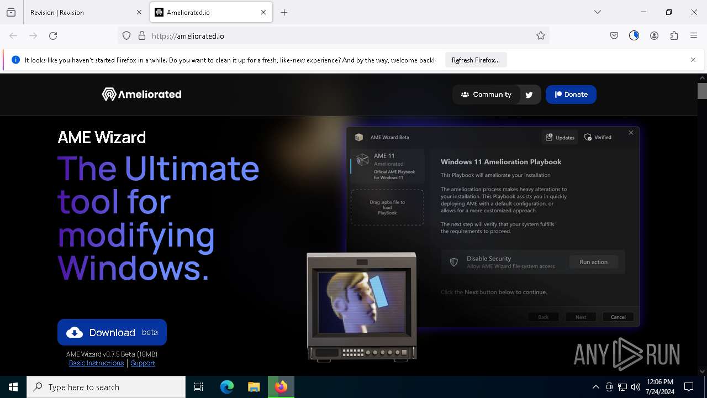Open a new tab with the plus icon
Screen dimensions: 707x398
pos(284,12)
